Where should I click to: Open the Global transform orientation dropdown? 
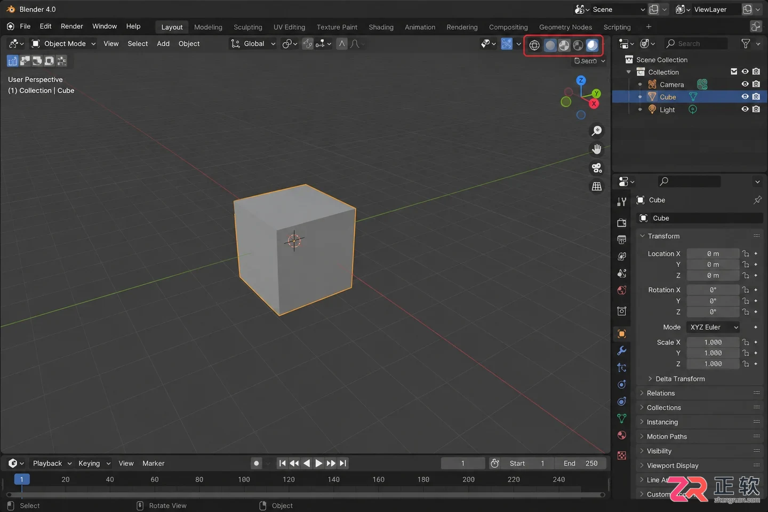pos(253,44)
